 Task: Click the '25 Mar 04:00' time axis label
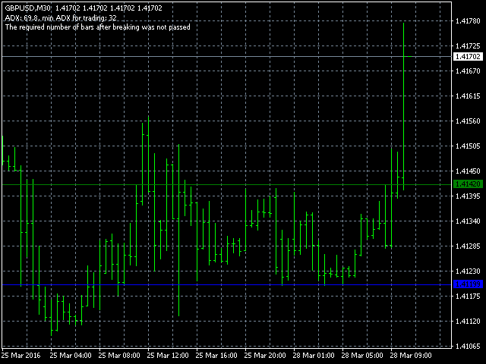tap(71, 356)
